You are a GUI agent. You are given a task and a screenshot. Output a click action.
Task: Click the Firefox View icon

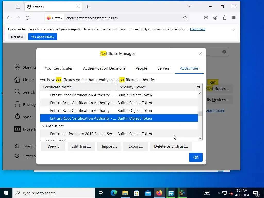(x=18, y=7)
